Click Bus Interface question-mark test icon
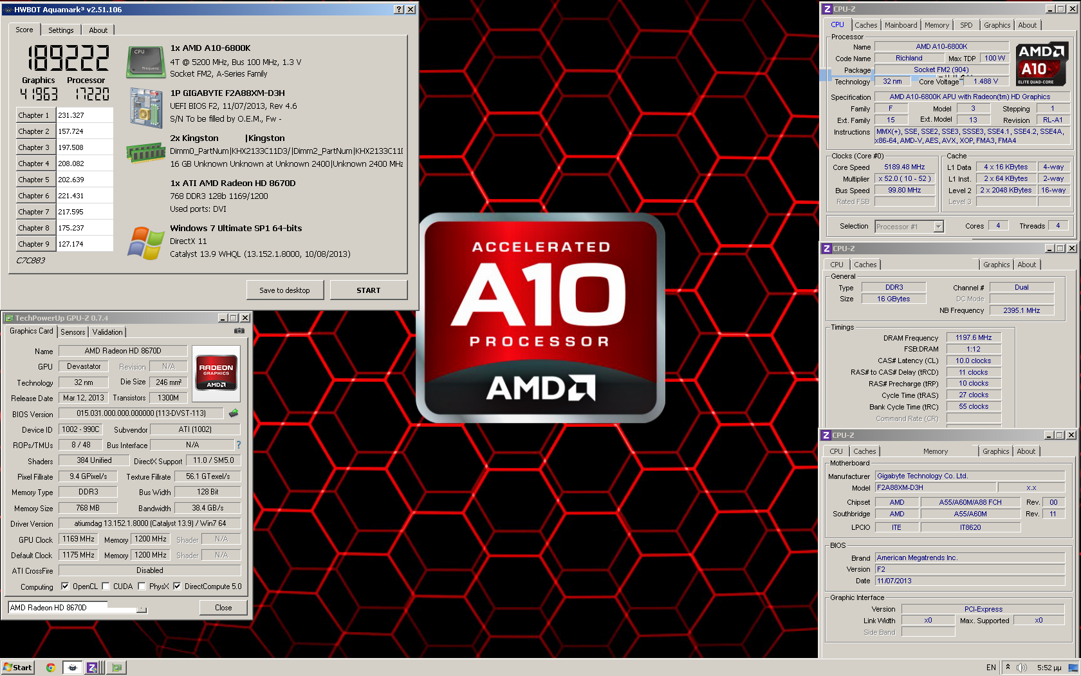 click(238, 445)
